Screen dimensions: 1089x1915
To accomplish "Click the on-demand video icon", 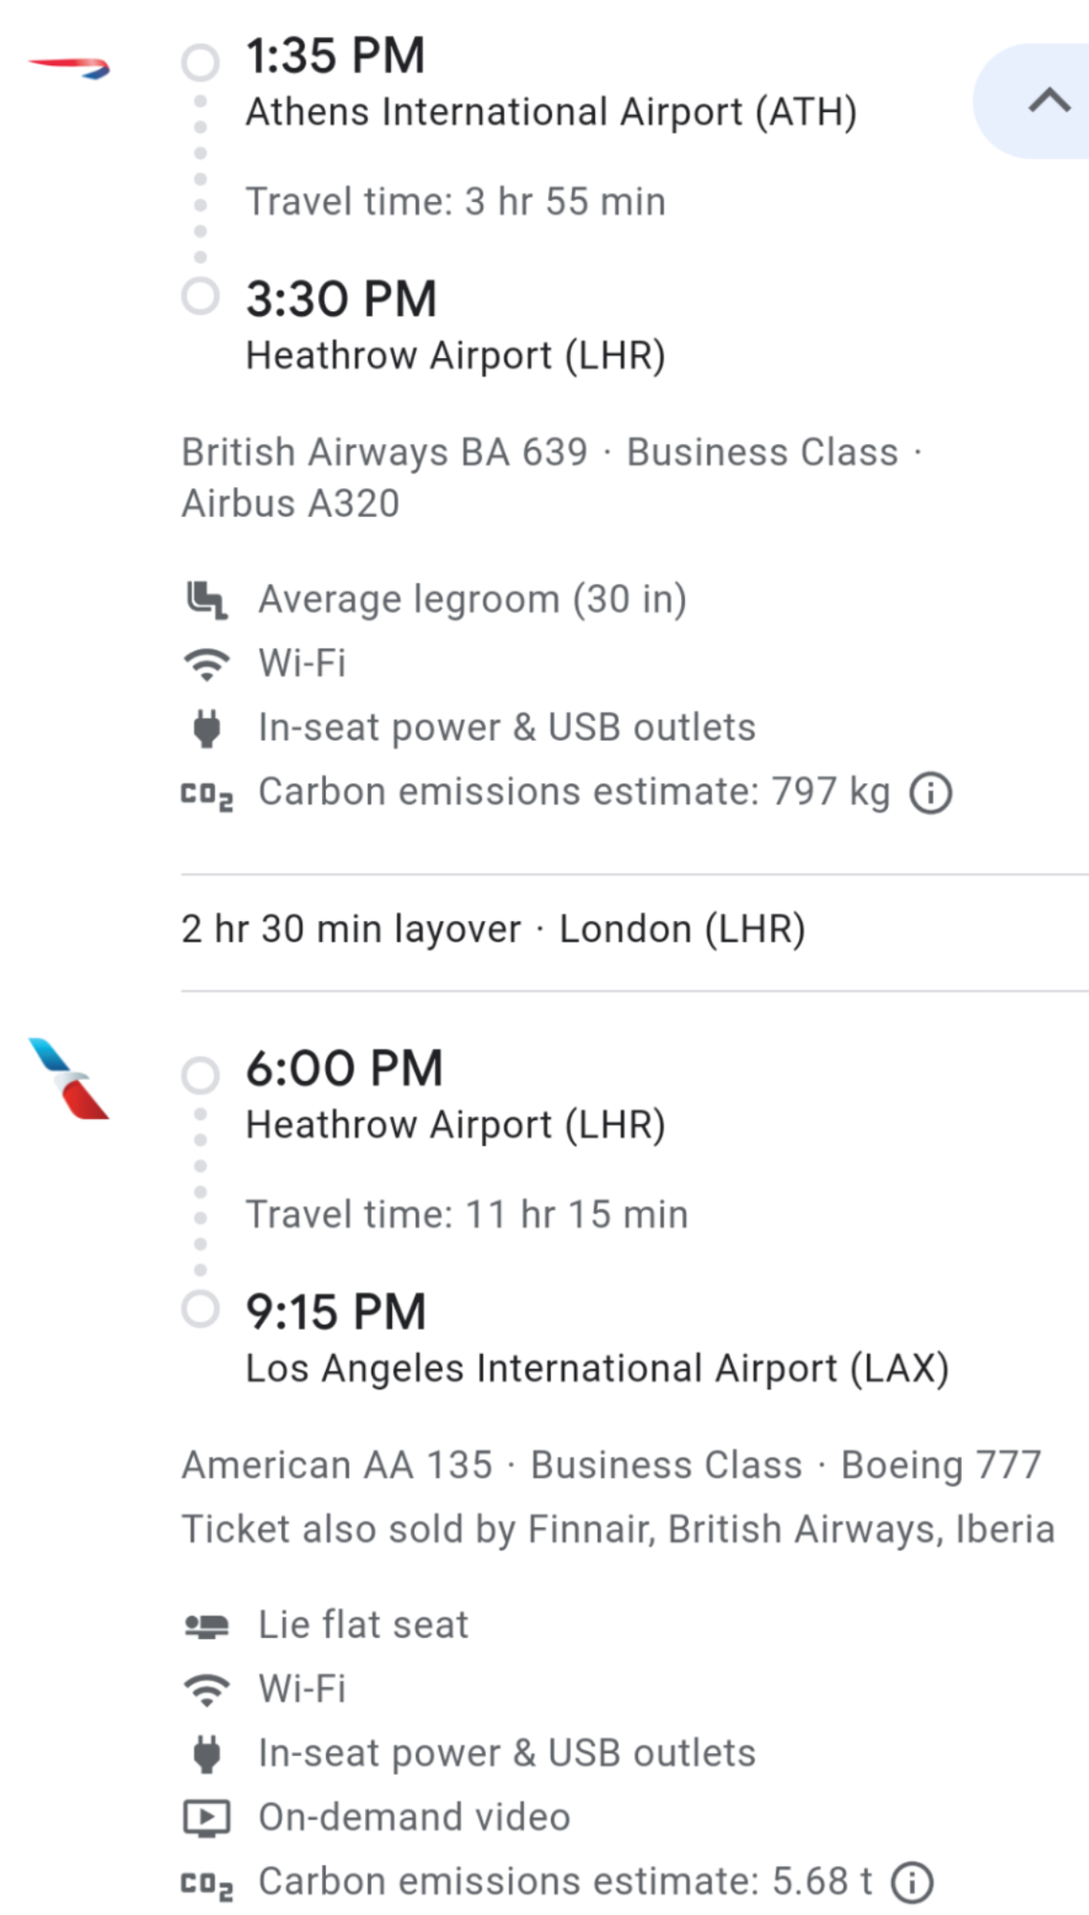I will pyautogui.click(x=206, y=1818).
